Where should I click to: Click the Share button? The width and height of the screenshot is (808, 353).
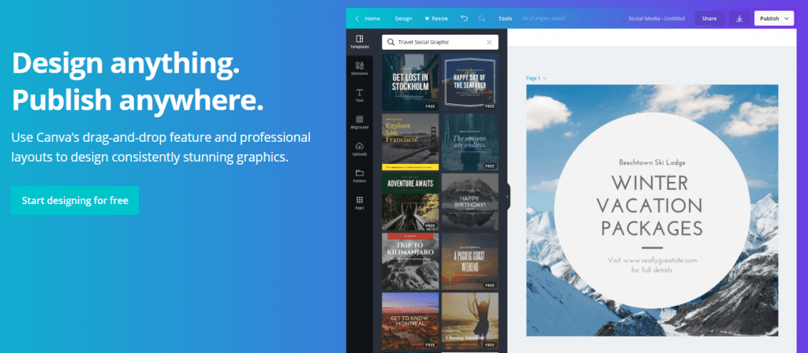pyautogui.click(x=709, y=18)
